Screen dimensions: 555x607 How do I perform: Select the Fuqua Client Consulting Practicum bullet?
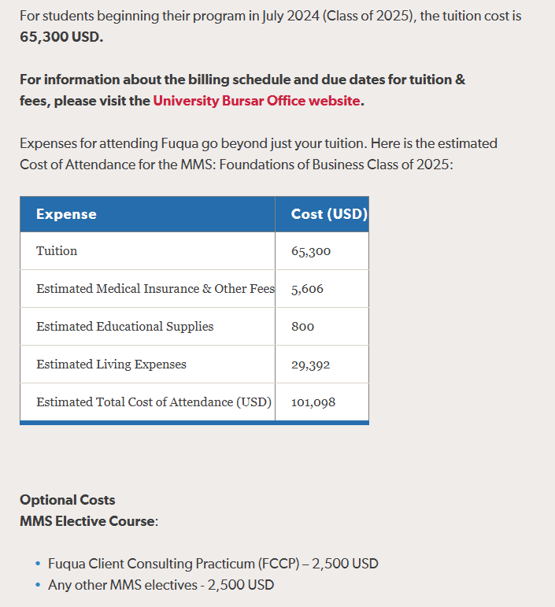213,564
